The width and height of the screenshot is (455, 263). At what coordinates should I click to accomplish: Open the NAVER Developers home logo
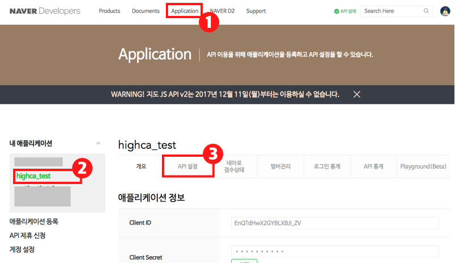(45, 11)
